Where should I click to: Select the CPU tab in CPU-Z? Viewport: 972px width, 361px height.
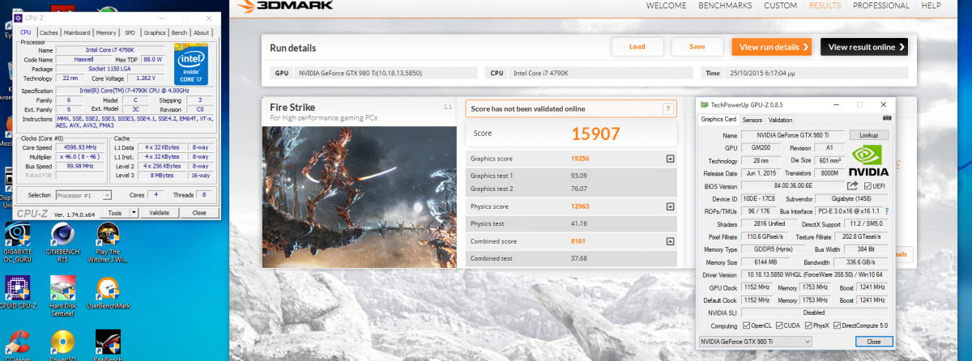(26, 32)
